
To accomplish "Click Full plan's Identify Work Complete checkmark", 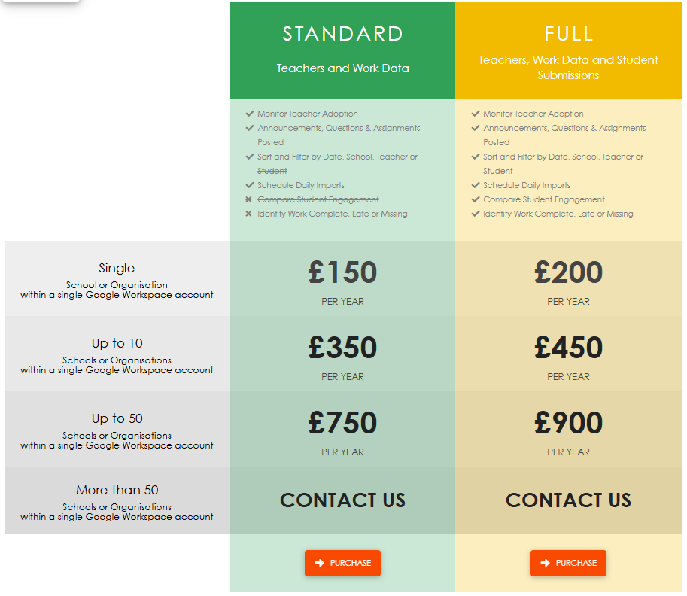I will [476, 214].
